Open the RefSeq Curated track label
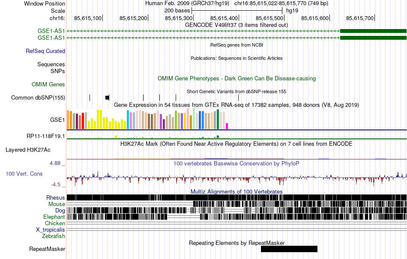 [45, 51]
